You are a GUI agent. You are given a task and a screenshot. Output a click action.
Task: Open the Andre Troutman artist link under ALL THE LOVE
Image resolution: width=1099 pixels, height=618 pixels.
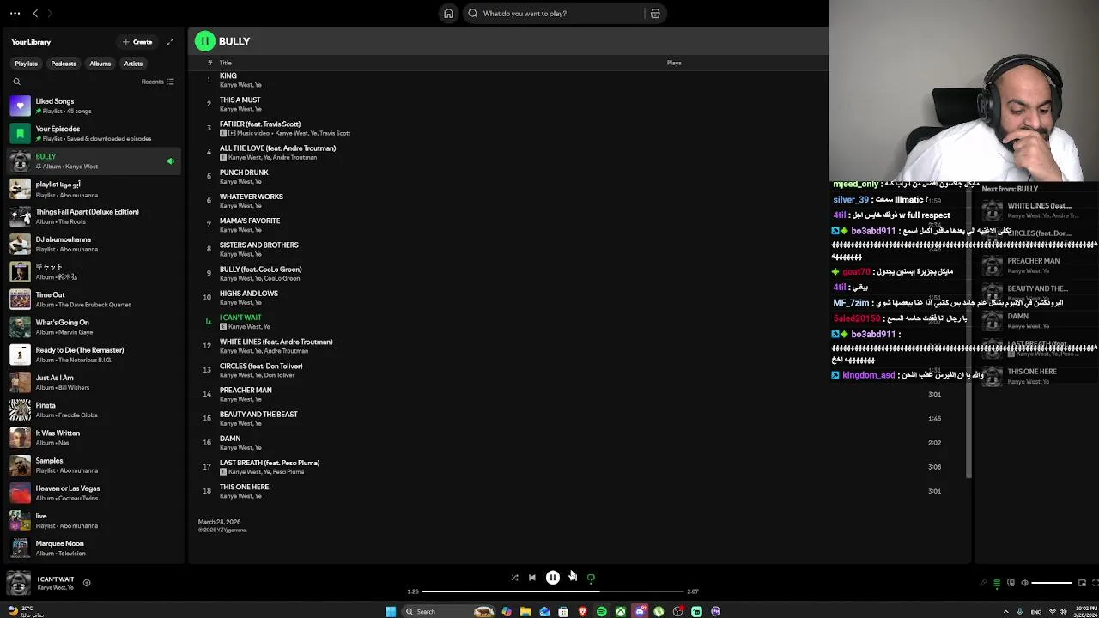coord(295,157)
